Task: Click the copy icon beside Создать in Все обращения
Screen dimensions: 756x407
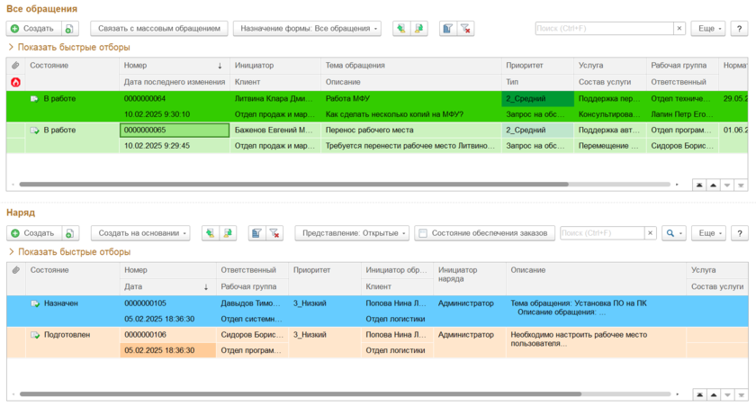Action: (70, 29)
